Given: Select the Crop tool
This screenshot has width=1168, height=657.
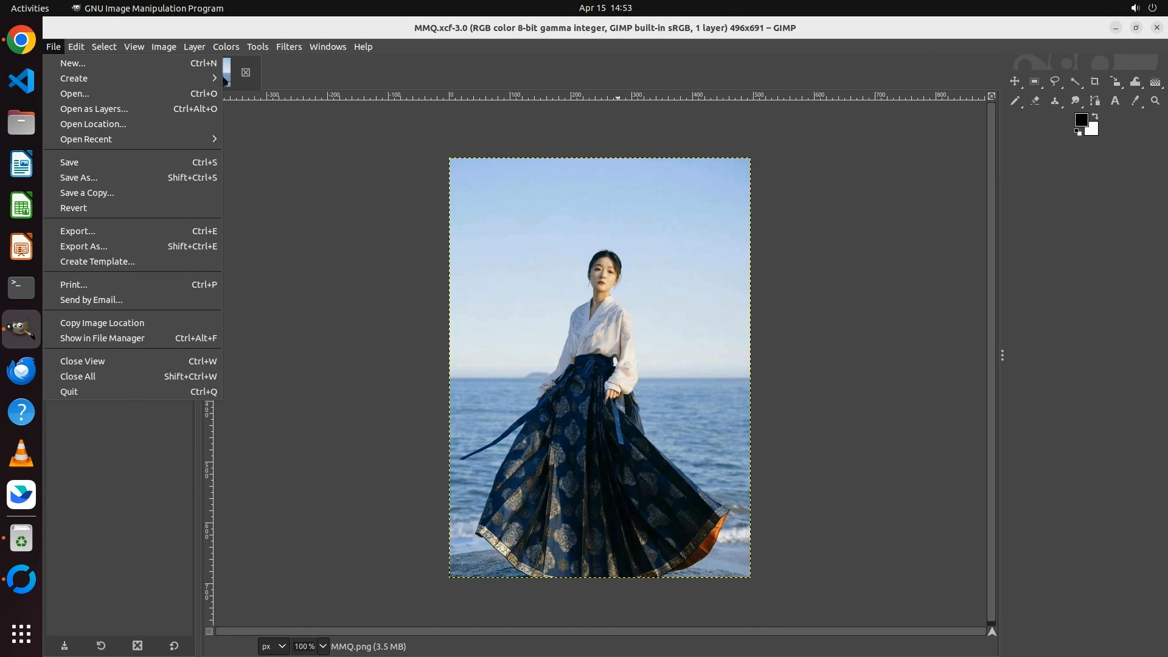Looking at the screenshot, I should 1095,82.
